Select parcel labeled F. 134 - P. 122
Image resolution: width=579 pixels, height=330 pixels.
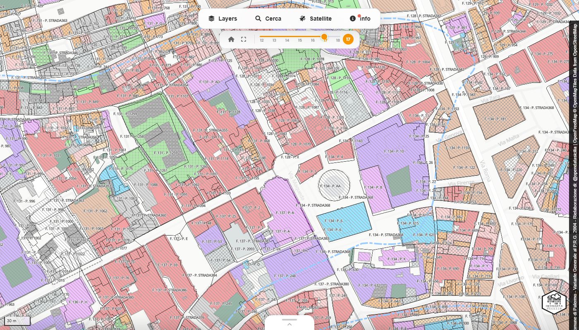[x=464, y=167]
